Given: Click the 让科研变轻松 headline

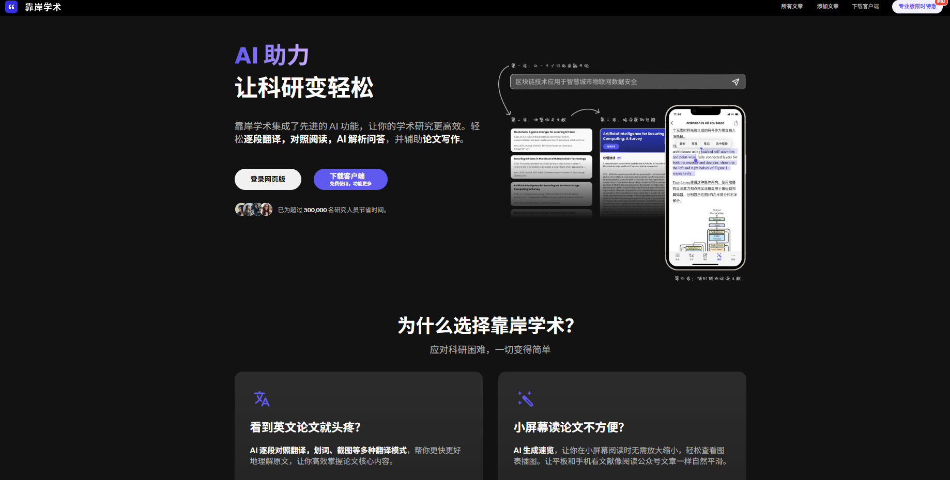Looking at the screenshot, I should pos(304,87).
